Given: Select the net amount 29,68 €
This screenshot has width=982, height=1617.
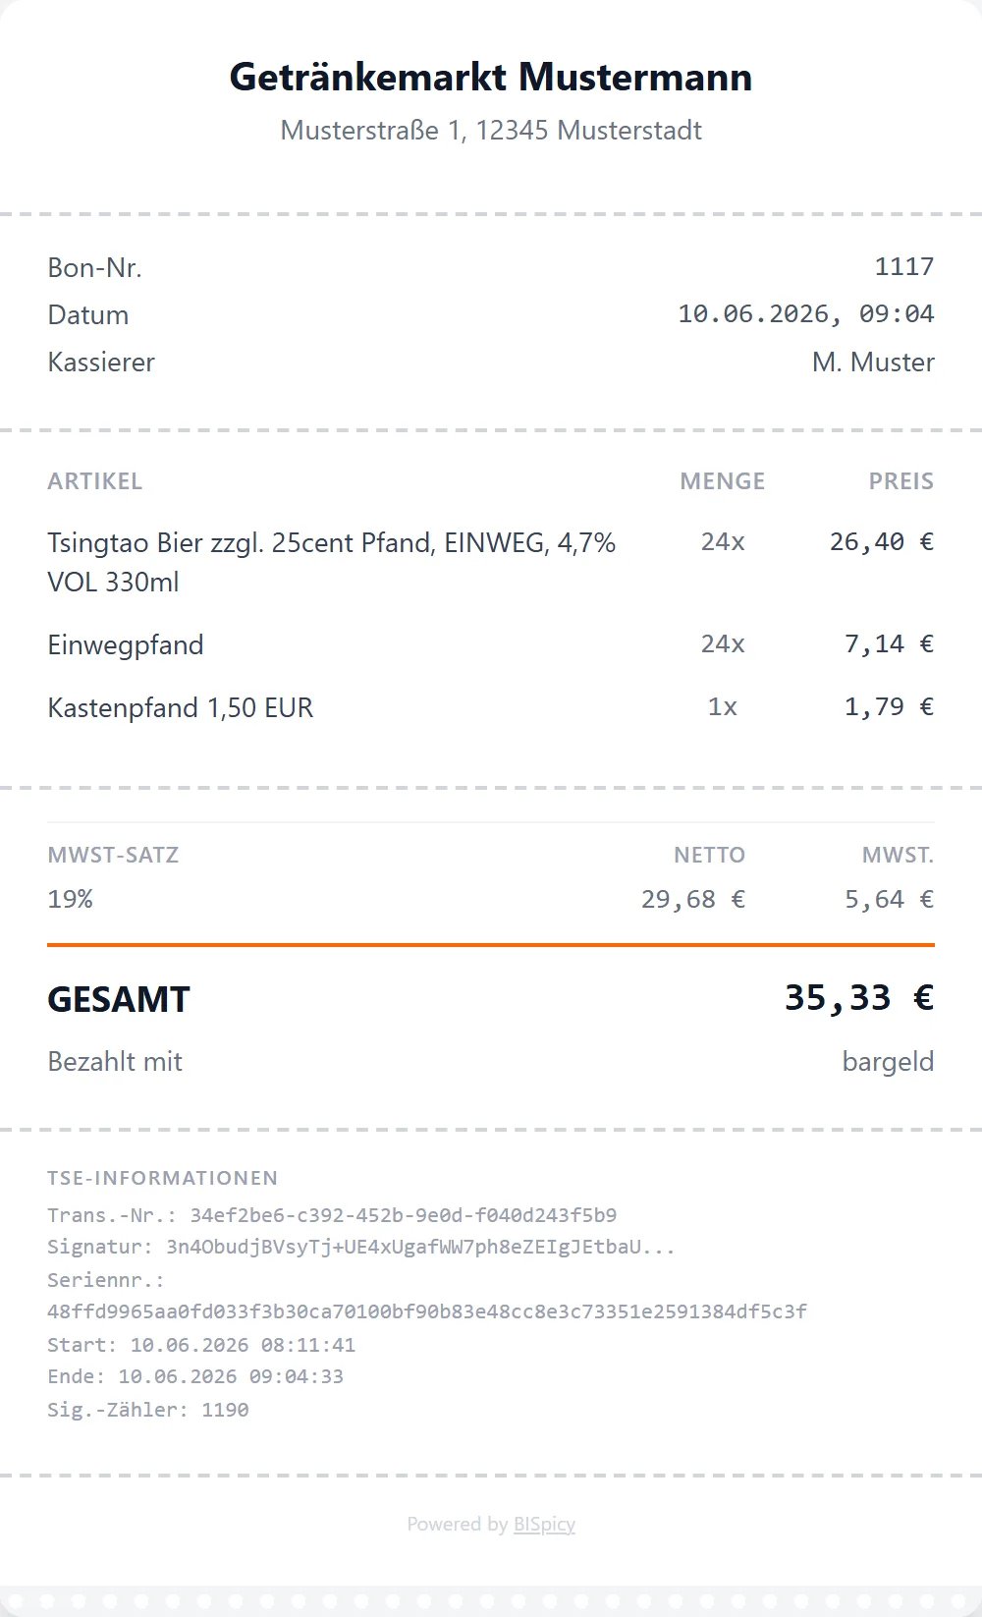Looking at the screenshot, I should (x=693, y=899).
